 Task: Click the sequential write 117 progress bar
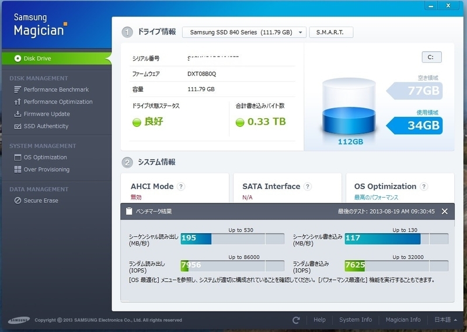[396, 238]
